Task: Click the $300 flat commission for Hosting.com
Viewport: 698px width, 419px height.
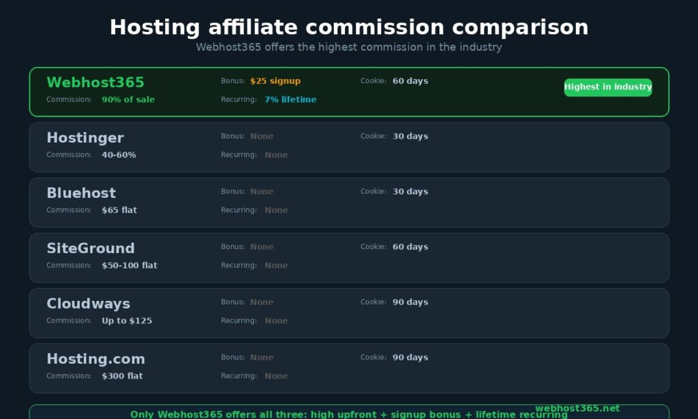Action: pos(122,375)
